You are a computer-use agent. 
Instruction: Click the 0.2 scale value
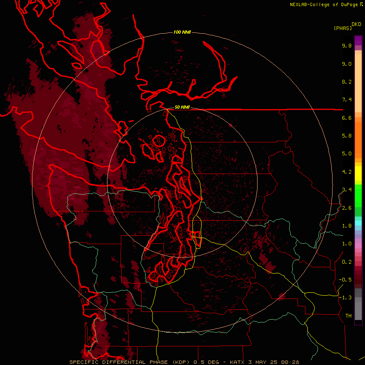(347, 262)
